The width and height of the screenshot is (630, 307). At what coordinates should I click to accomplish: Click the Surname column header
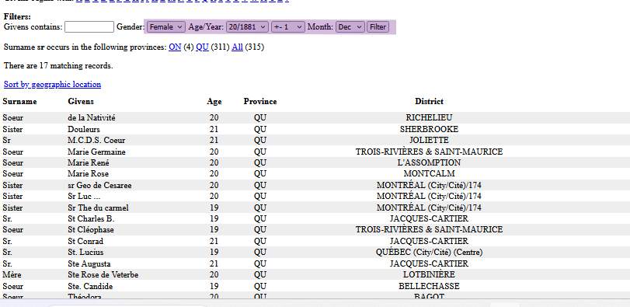click(x=19, y=101)
